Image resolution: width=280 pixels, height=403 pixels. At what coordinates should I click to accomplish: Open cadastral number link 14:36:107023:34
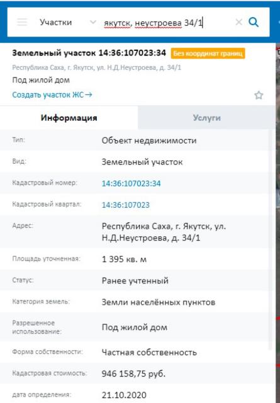(x=131, y=183)
